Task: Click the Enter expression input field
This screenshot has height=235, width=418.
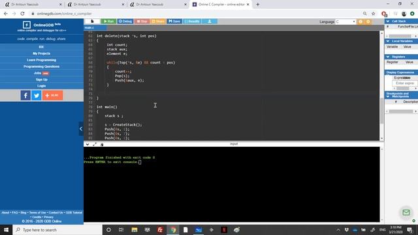Action: pos(405,83)
